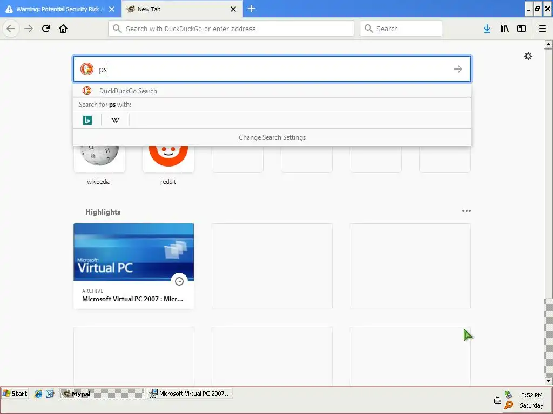
Task: Open the Library bookmarks and history
Action: click(504, 29)
